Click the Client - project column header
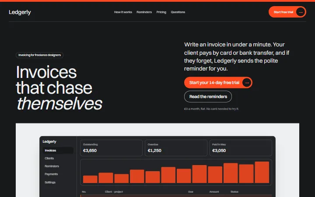 [x=114, y=192]
